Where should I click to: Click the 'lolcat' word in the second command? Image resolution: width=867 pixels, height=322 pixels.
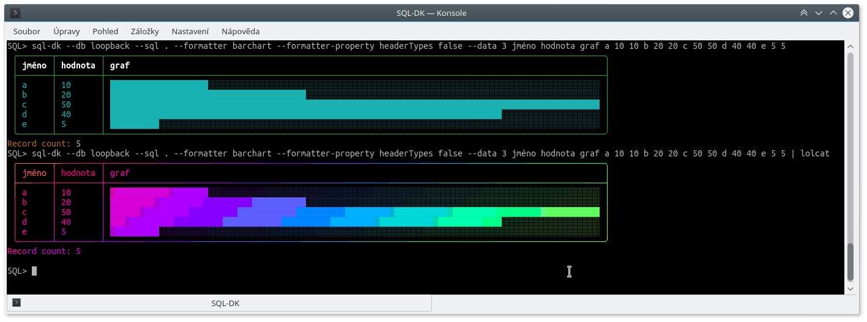click(815, 153)
